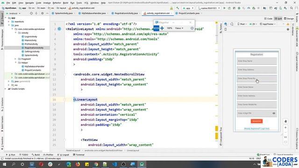Image resolution: width=299 pixels, height=168 pixels.
Task: Open the Terminal tool window
Action: tap(78, 154)
